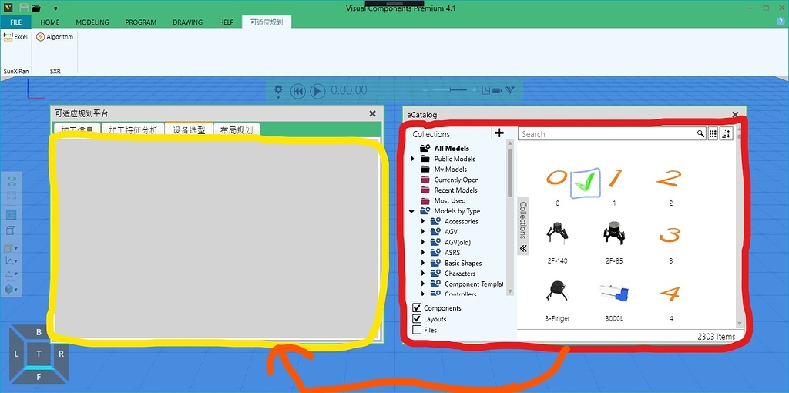Click the wireframe cube icon in the left toolbar
The width and height of the screenshot is (789, 393).
pyautogui.click(x=11, y=230)
